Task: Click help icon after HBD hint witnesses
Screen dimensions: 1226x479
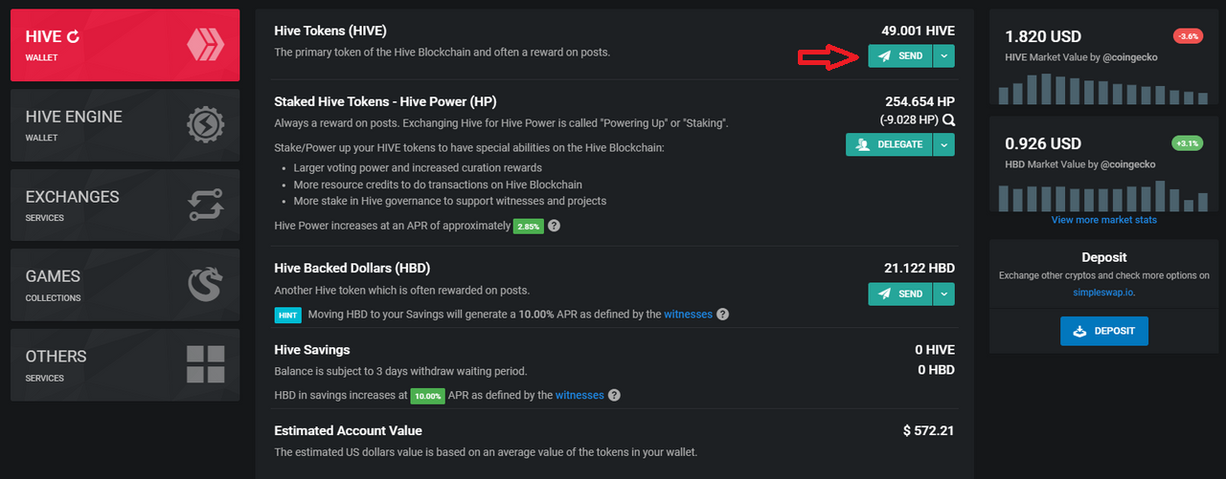Action: (722, 314)
